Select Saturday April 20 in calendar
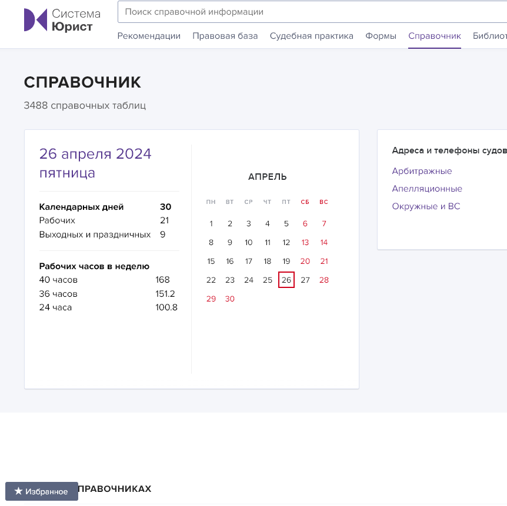 point(305,261)
